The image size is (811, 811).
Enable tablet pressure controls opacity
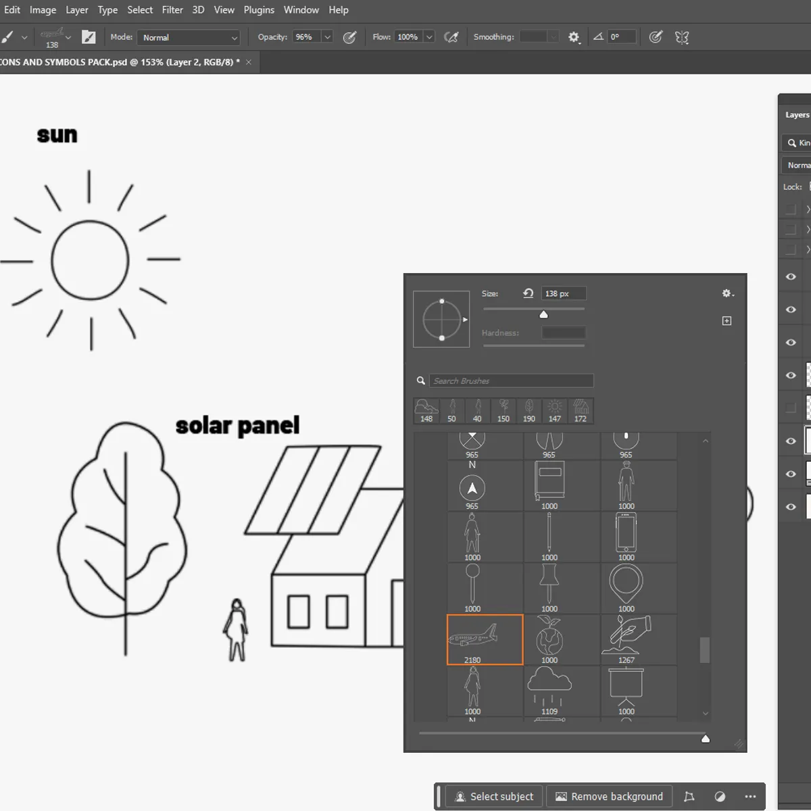pos(350,37)
